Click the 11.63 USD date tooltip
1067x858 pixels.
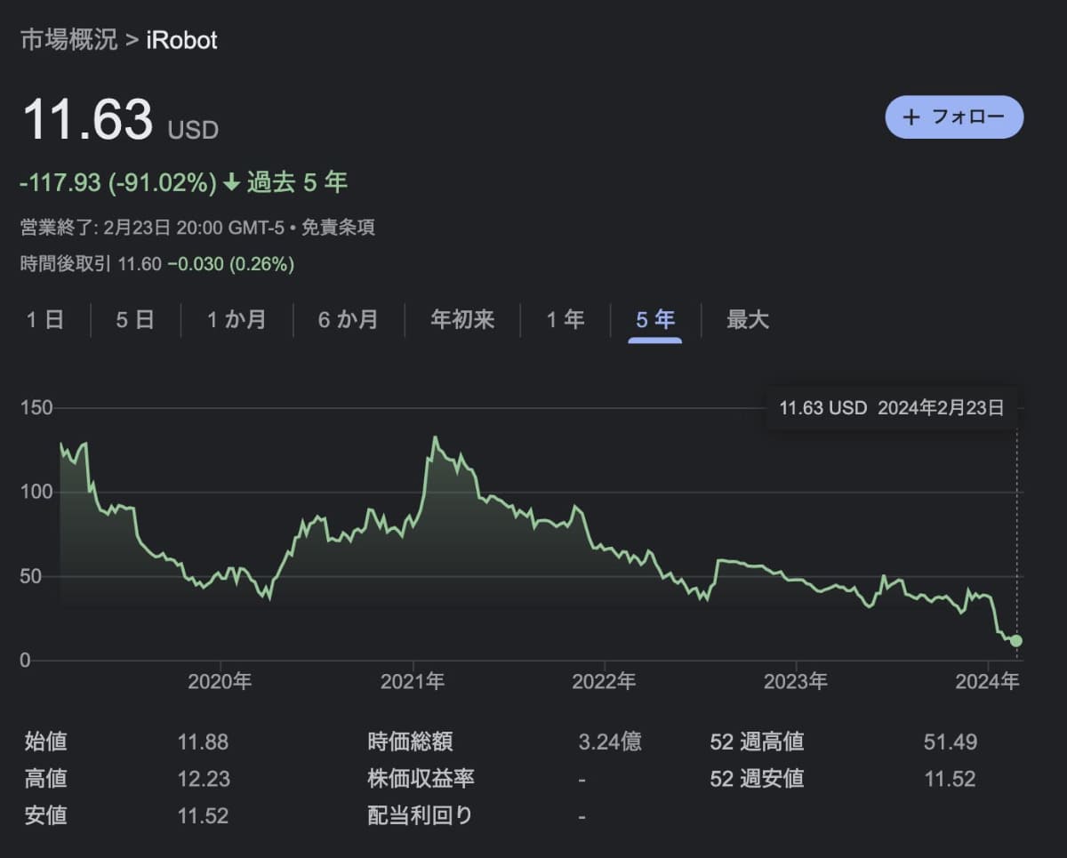click(x=891, y=408)
